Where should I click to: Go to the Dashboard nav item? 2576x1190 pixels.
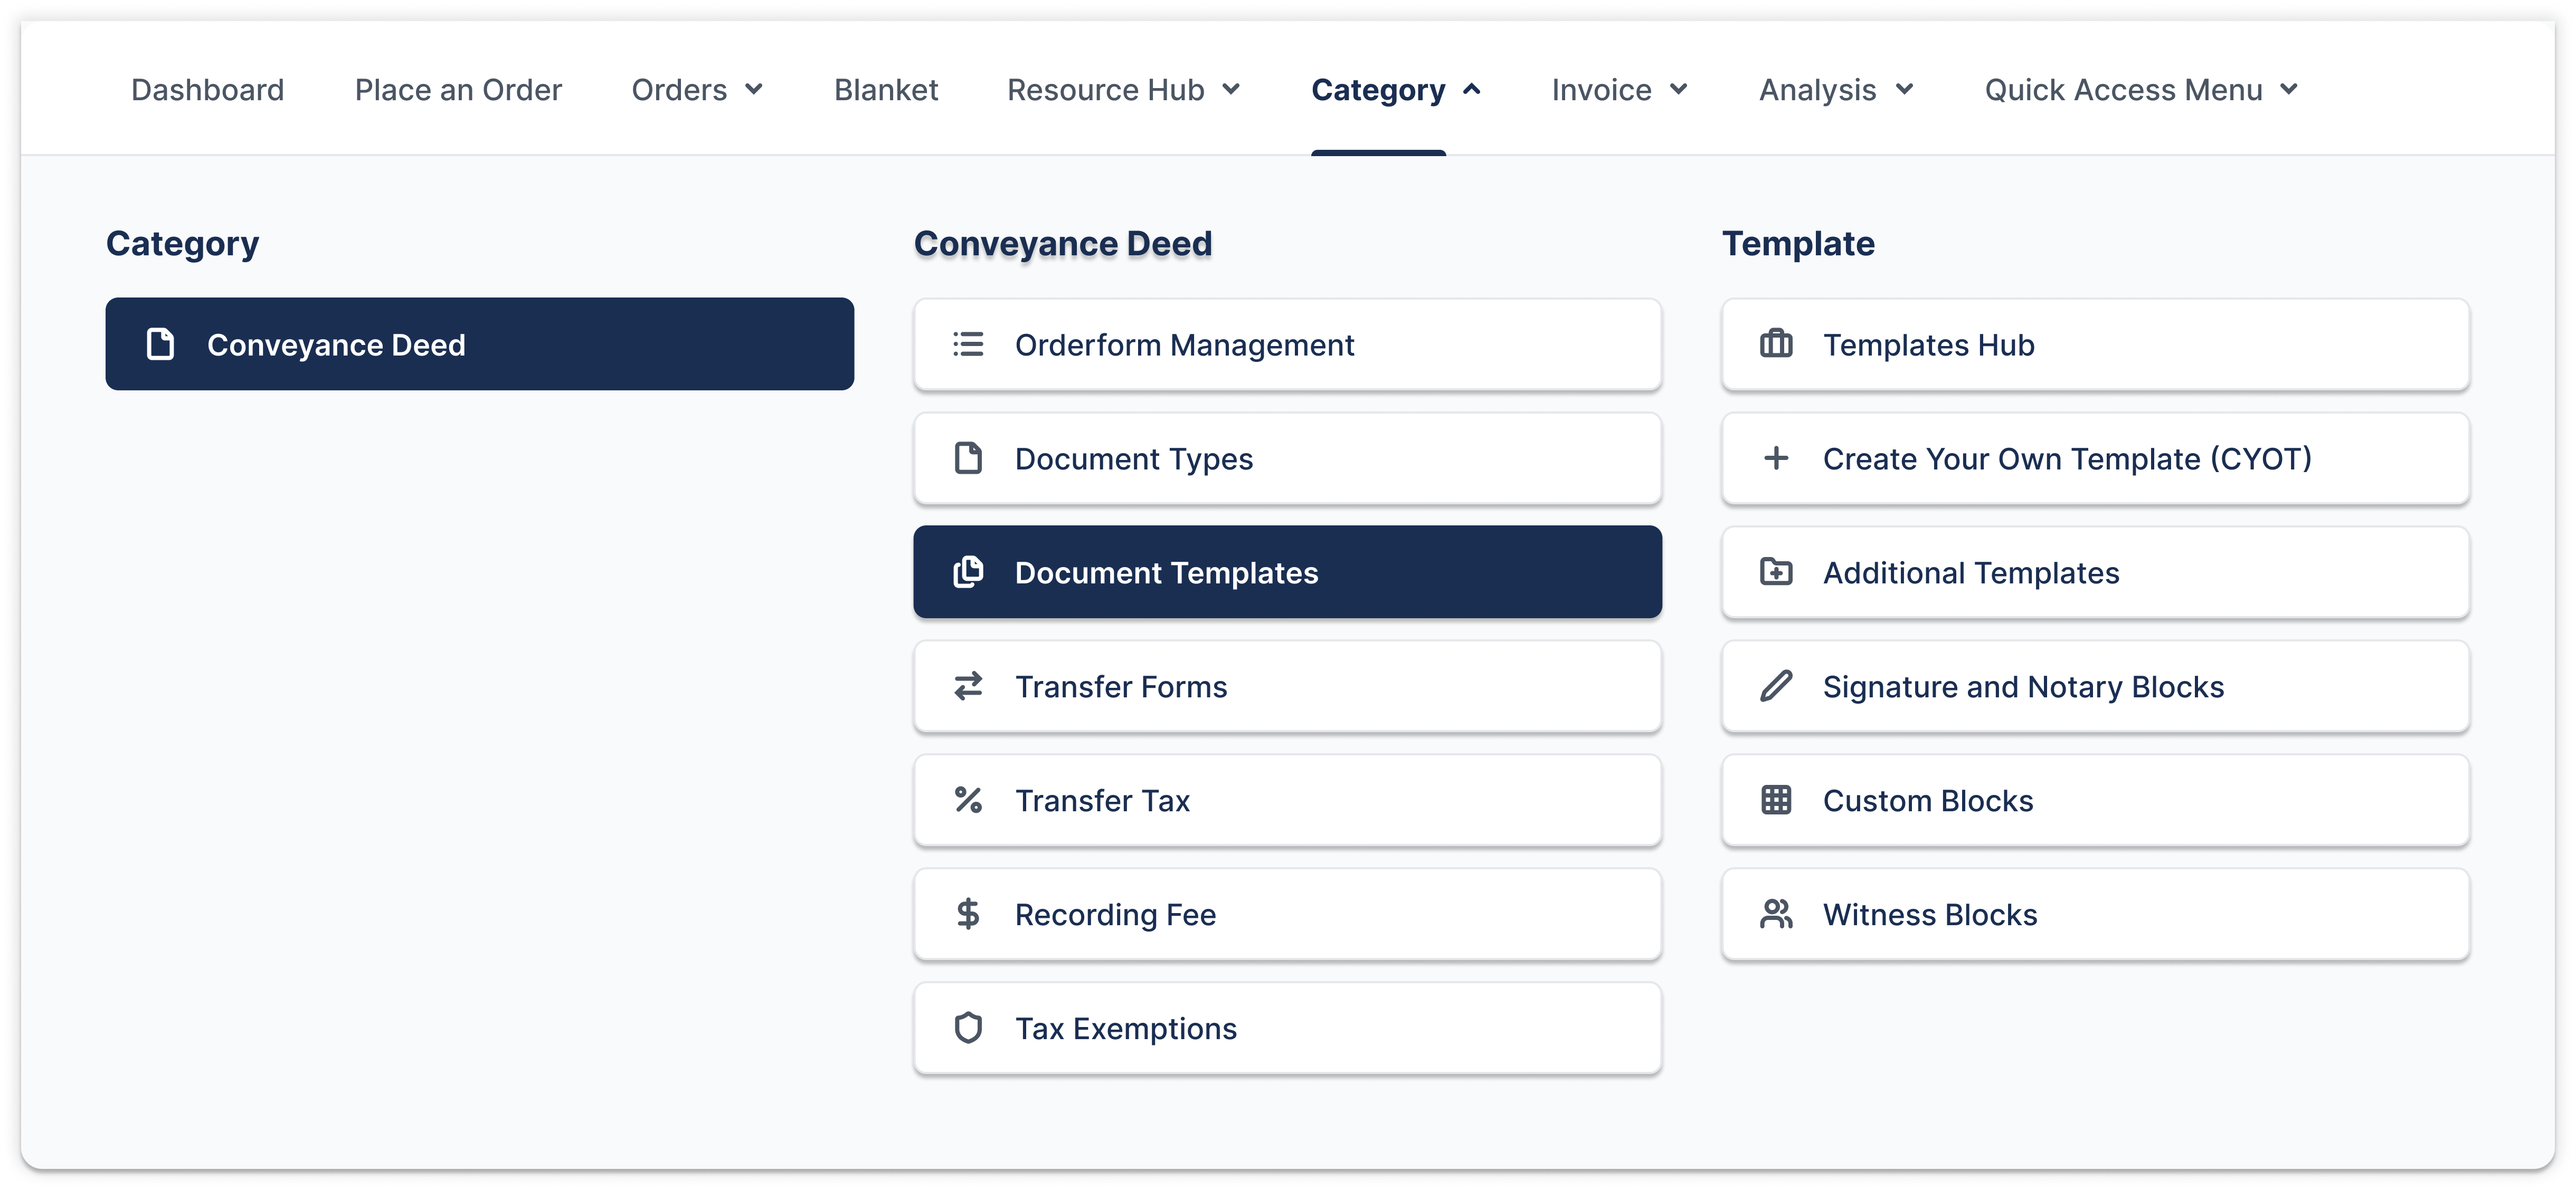(x=208, y=90)
